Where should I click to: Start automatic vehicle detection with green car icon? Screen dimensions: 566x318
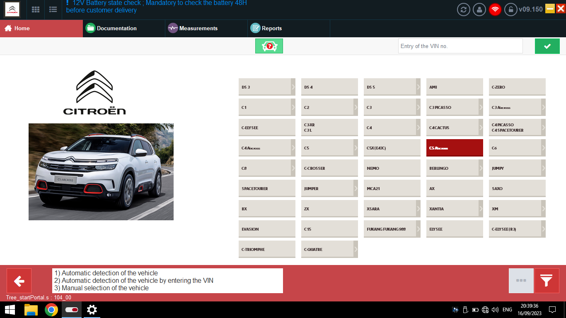click(269, 46)
